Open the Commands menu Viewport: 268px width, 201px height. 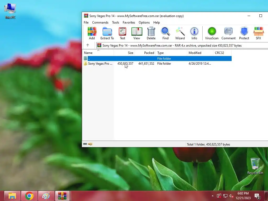coord(100,23)
